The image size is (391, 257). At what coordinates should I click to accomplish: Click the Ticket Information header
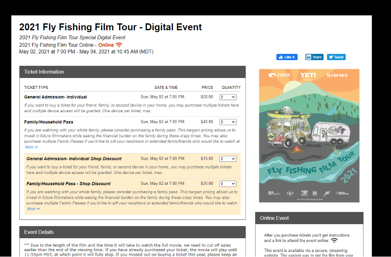[x=132, y=72]
